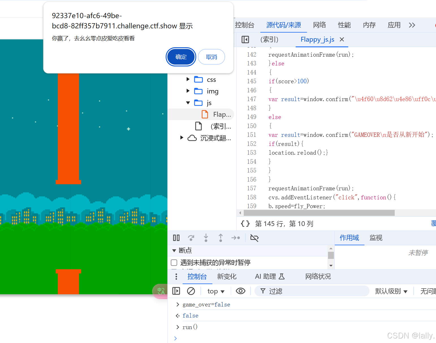The height and width of the screenshot is (343, 436).
Task: Open the AI 助理 drawer tab
Action: (270, 276)
